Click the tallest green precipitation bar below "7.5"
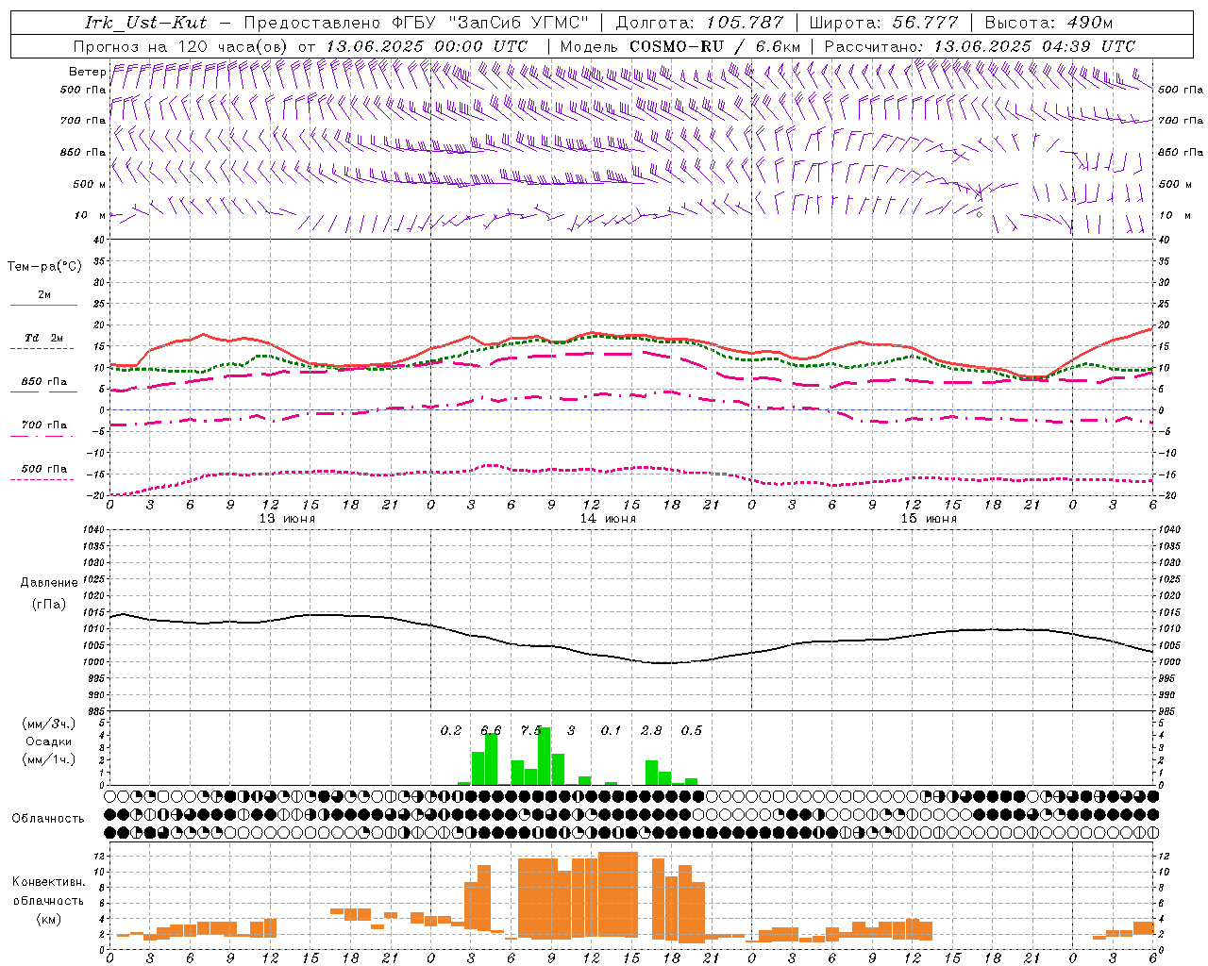Viewport: 1208px width, 966px height. 545,756
